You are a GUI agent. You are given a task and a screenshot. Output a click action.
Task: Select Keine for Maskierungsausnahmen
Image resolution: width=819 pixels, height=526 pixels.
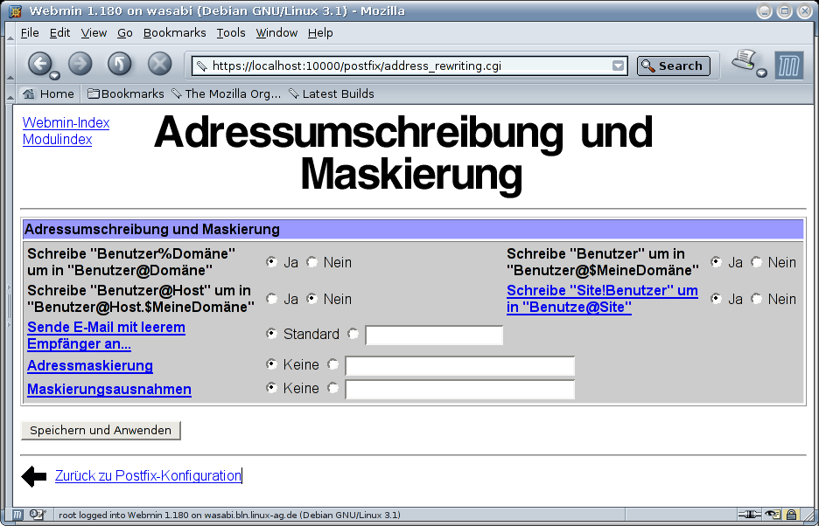(271, 387)
